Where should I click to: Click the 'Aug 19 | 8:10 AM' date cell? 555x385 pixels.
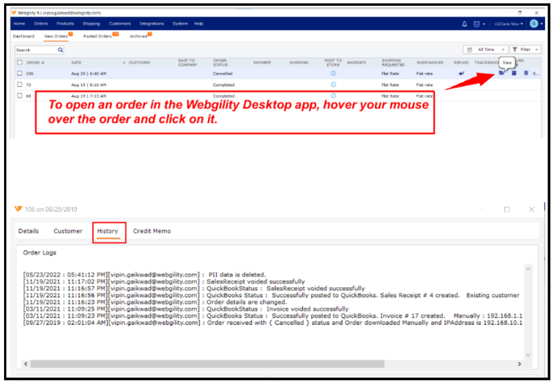pos(88,85)
